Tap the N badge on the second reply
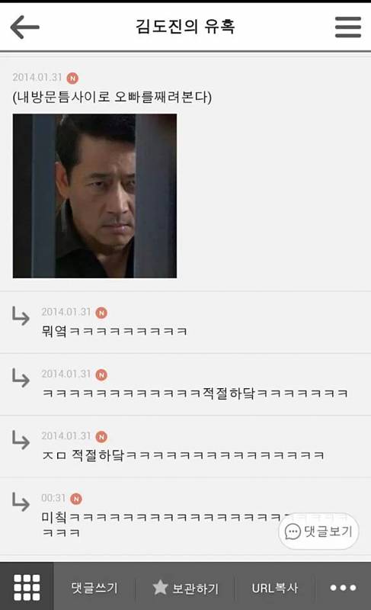Image resolution: width=371 pixels, height=610 pixels. 101,374
